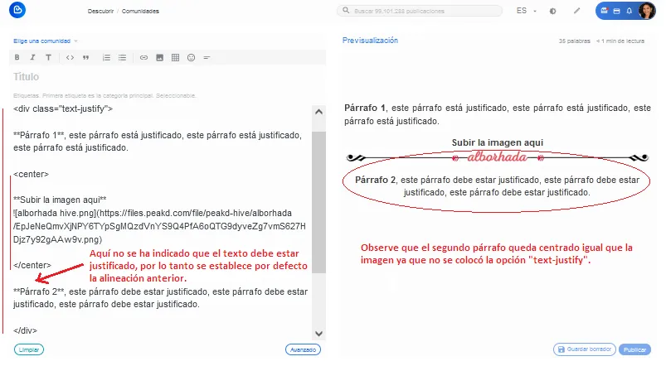Click the editor scrollbar down arrow
Viewport: 666px width, 366px height.
coord(318,334)
